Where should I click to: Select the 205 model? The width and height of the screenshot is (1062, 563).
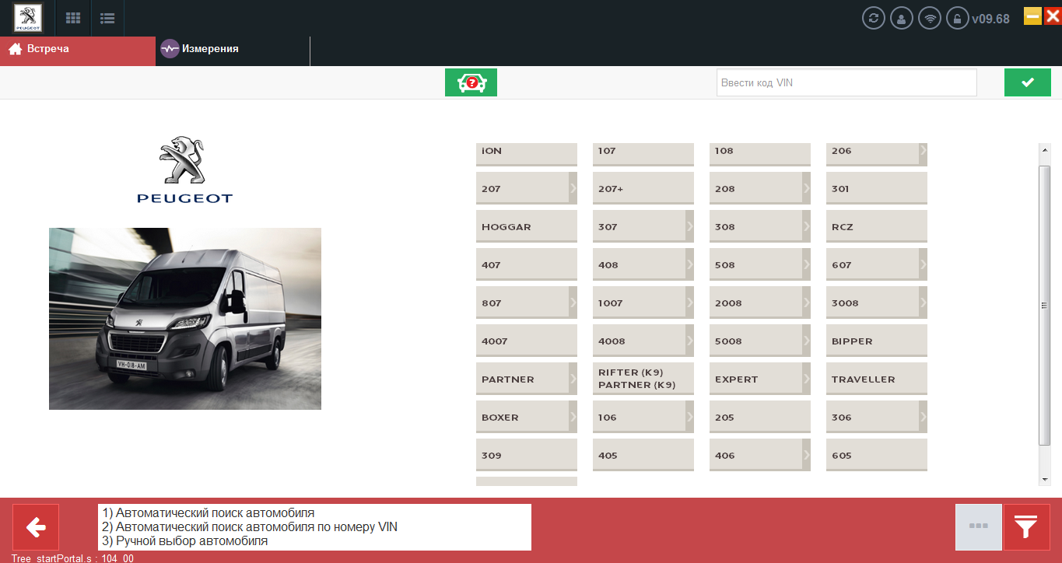coord(760,417)
